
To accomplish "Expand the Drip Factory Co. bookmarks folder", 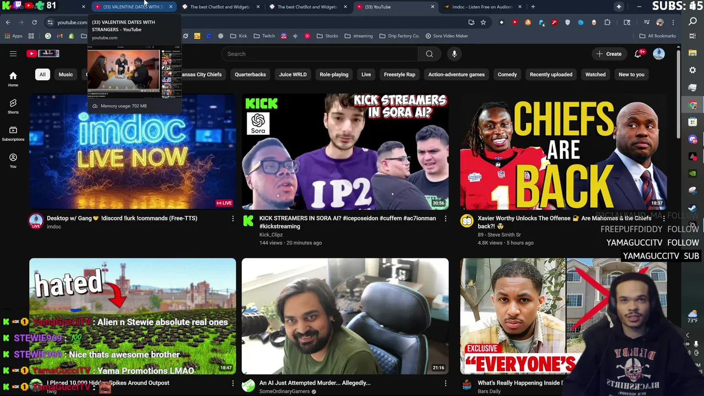I will click(399, 36).
